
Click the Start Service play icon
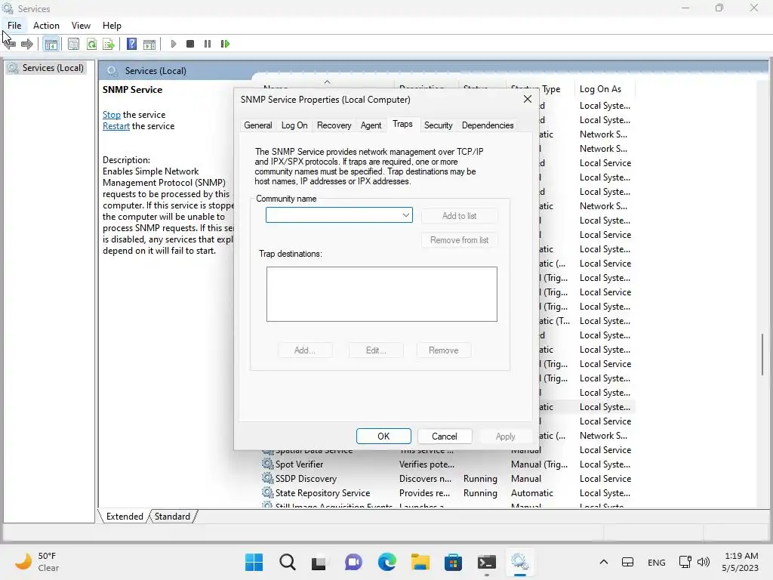click(x=173, y=44)
